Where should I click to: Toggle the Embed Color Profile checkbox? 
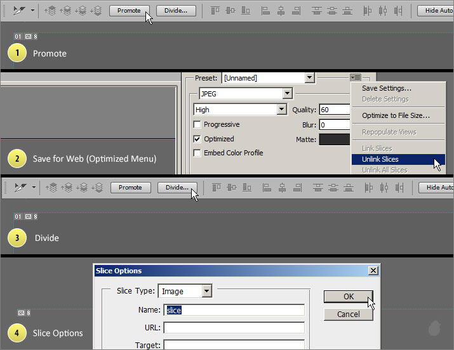[x=198, y=153]
